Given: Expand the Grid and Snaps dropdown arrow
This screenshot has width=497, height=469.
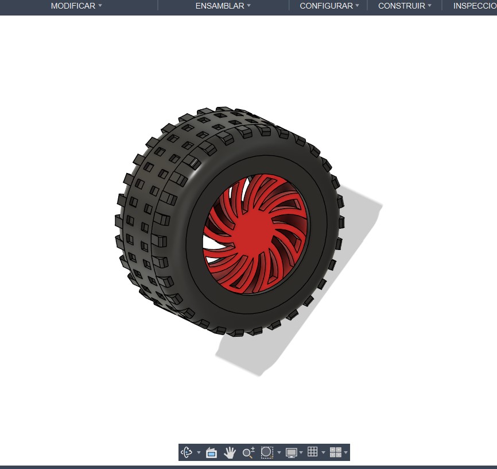Looking at the screenshot, I should 323,452.
